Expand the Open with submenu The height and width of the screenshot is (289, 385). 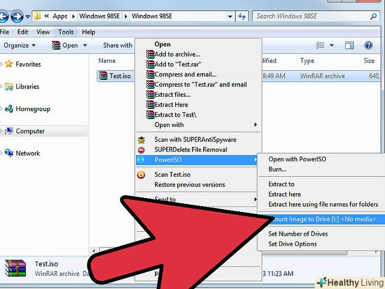point(198,125)
